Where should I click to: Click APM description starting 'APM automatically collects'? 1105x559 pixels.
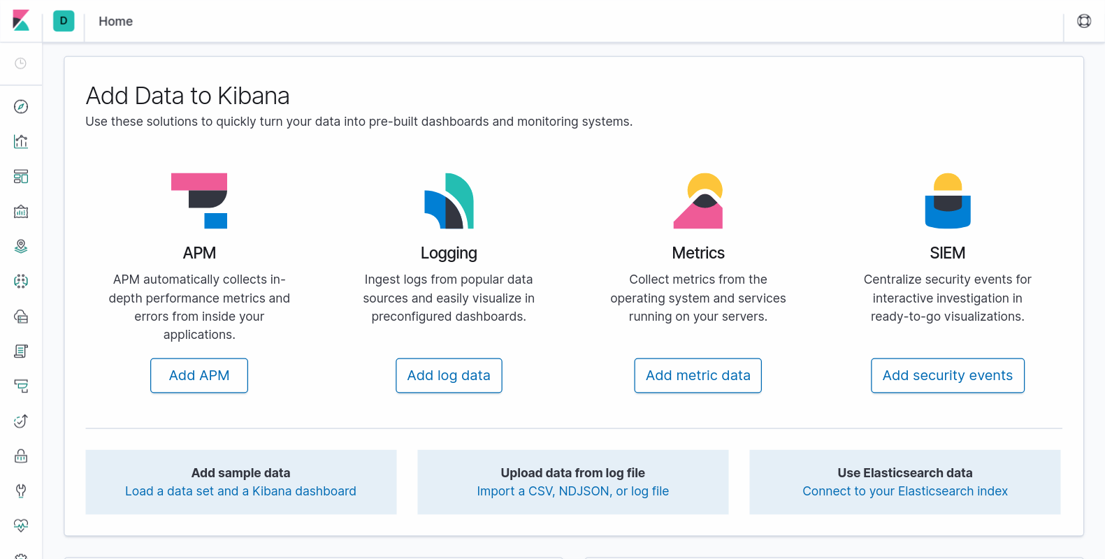point(199,307)
